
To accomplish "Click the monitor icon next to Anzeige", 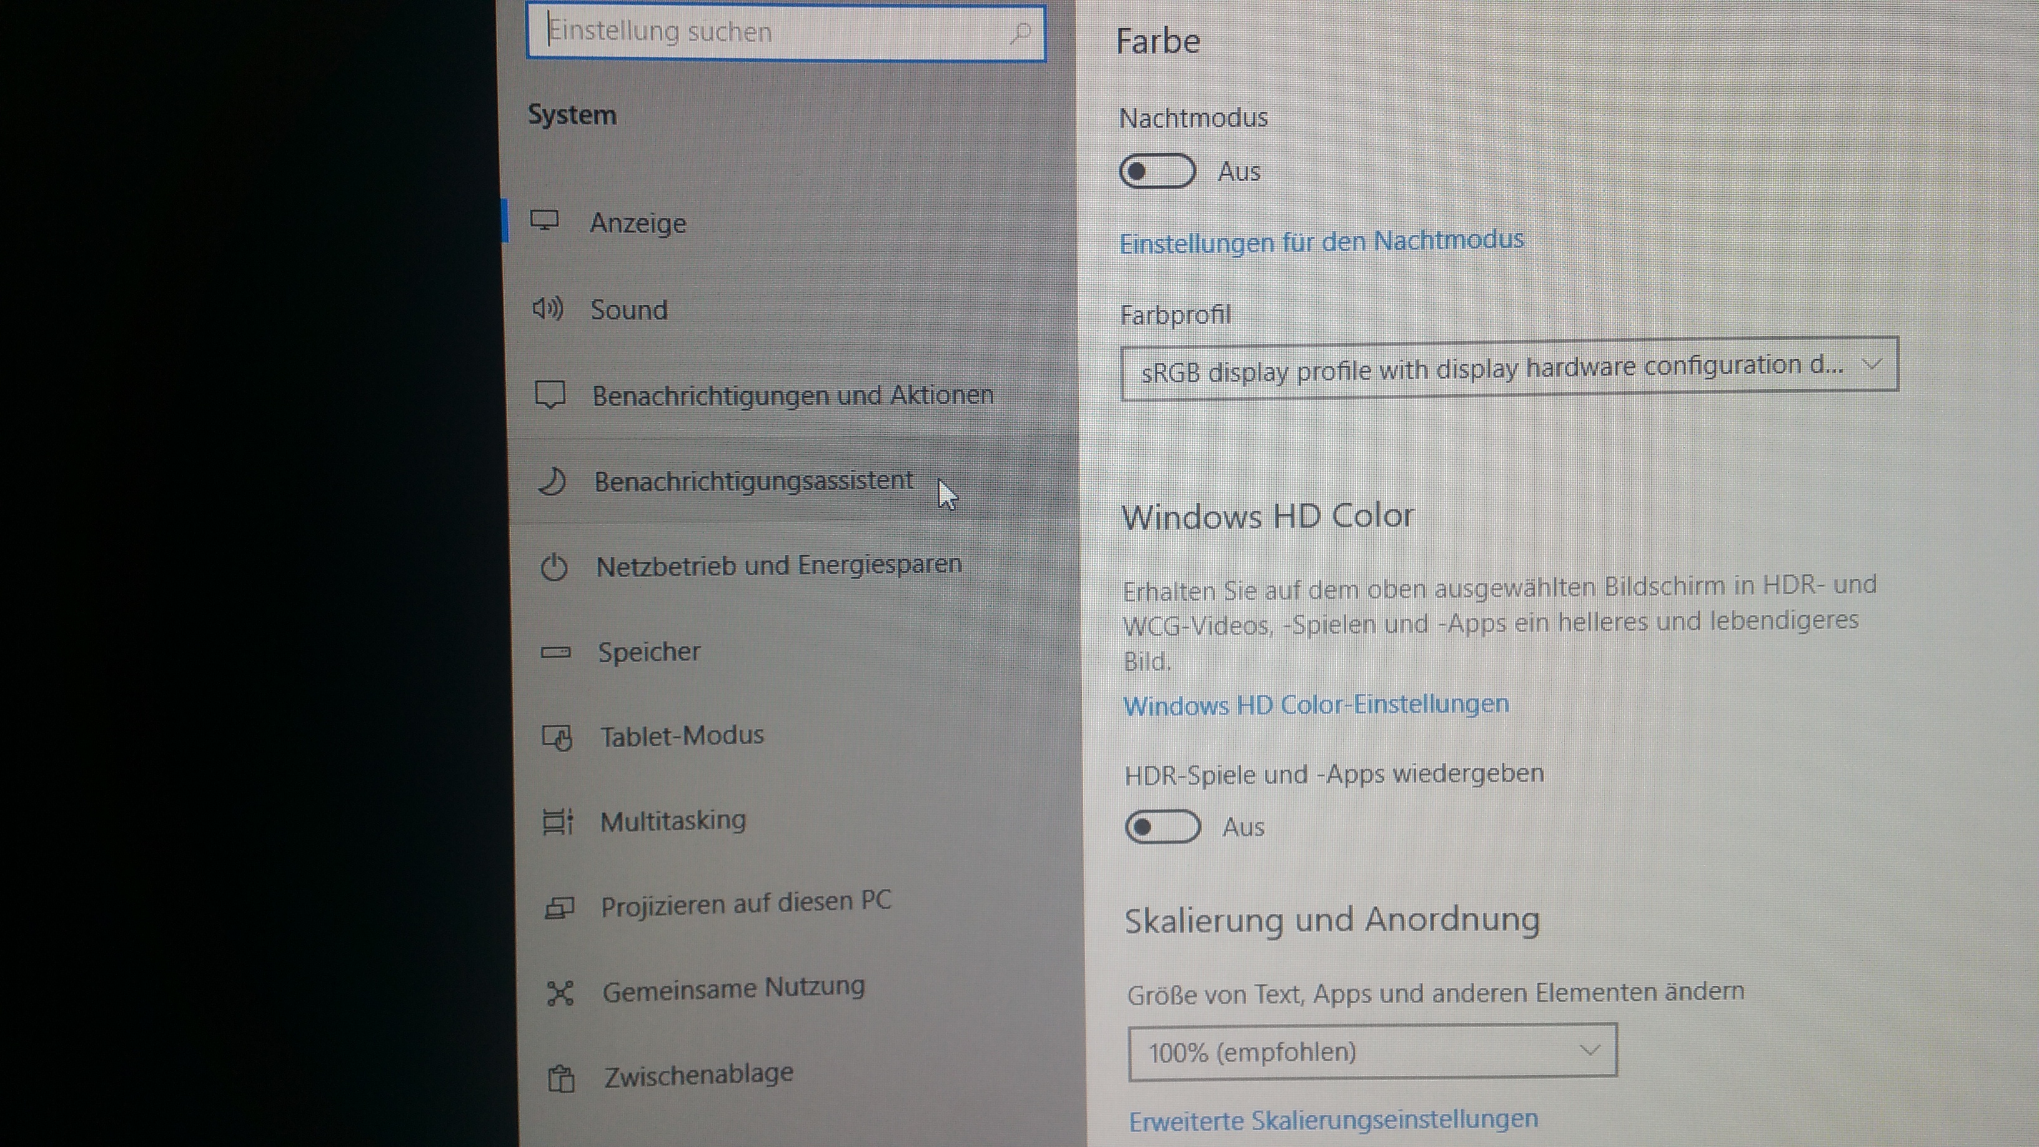I will [x=545, y=220].
